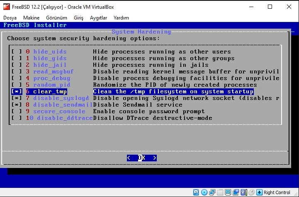Open the Görünüm menu
The height and width of the screenshot is (197, 299).
coord(57,18)
